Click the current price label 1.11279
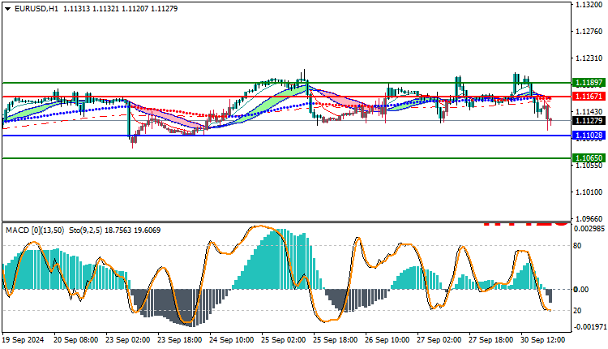 (589, 121)
